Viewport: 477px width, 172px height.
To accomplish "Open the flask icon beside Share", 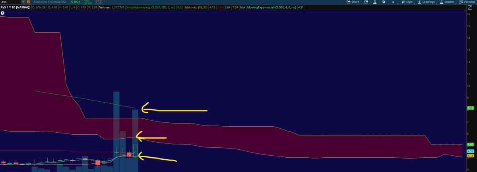I will (x=374, y=2).
